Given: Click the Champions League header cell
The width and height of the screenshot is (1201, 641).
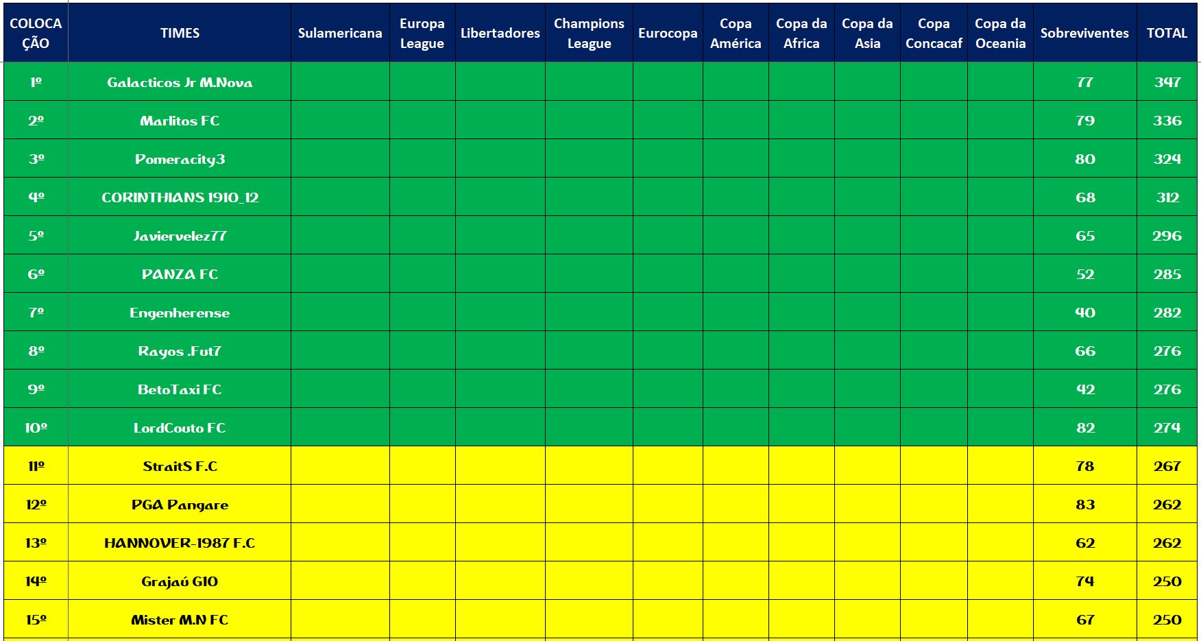Looking at the screenshot, I should click(589, 33).
